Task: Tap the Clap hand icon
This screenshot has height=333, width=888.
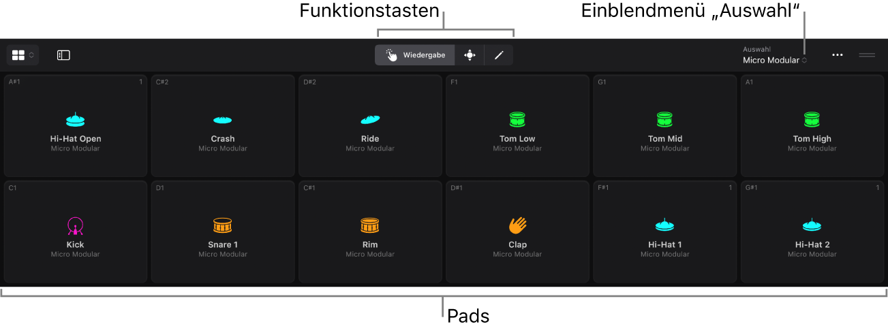Action: pos(517,225)
